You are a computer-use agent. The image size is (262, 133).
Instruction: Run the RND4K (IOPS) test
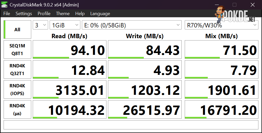pos(17,89)
